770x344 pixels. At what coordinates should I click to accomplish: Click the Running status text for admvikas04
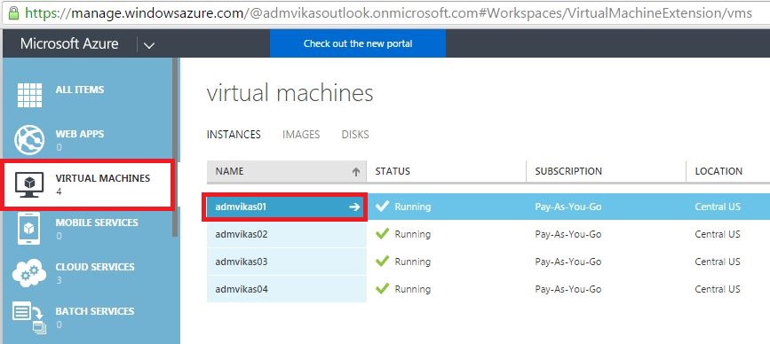pyautogui.click(x=412, y=289)
